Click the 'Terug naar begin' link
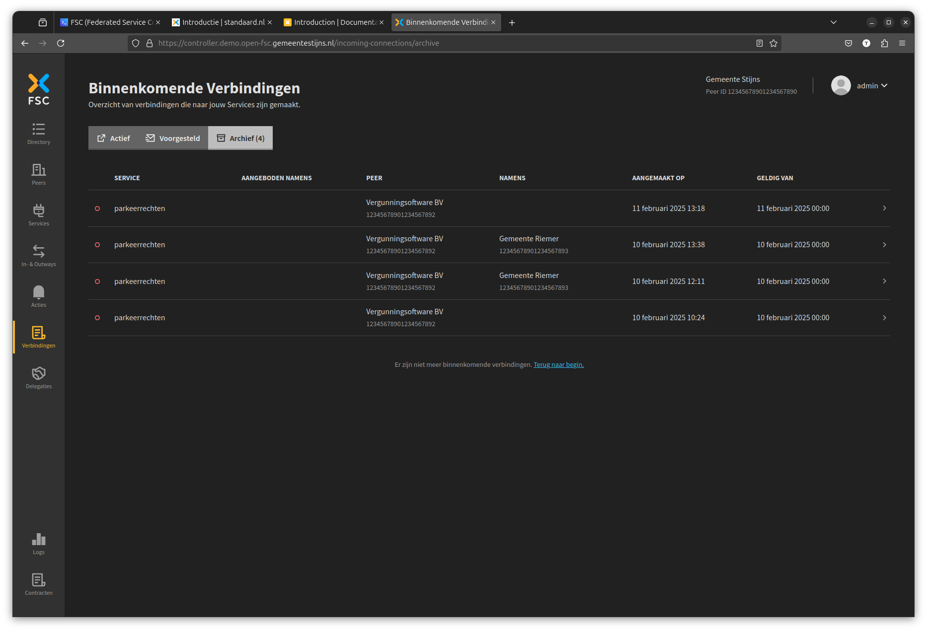Screen dimensions: 927x631 pos(558,365)
